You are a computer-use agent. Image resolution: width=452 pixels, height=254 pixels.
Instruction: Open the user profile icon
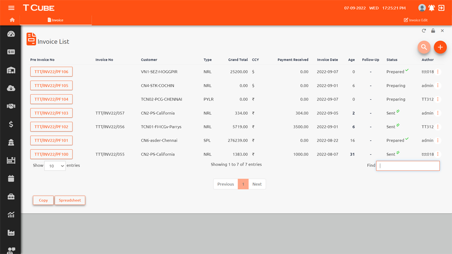coord(422,8)
